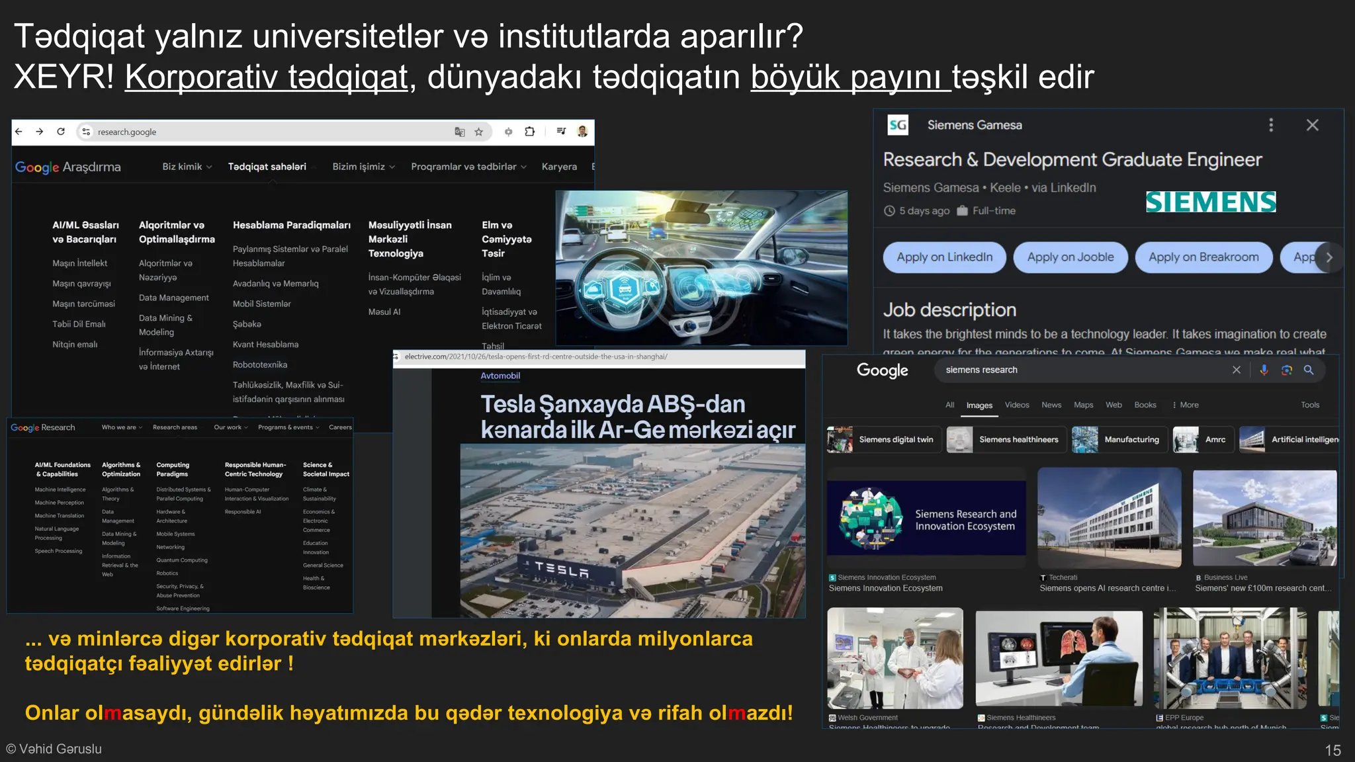Image resolution: width=1355 pixels, height=762 pixels.
Task: Switch to the Maps search tab
Action: point(1083,405)
